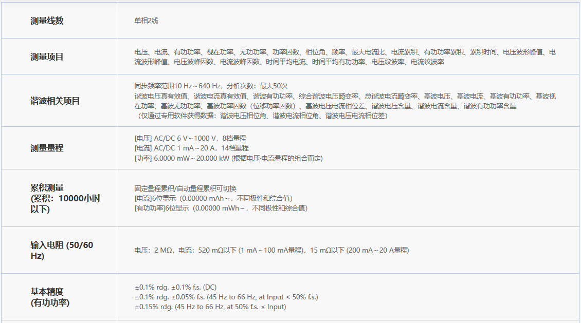
Task: Click the 谐波相关项目 row header
Action: point(55,101)
